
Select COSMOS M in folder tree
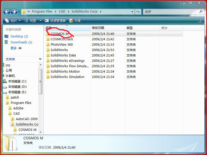(27, 130)
